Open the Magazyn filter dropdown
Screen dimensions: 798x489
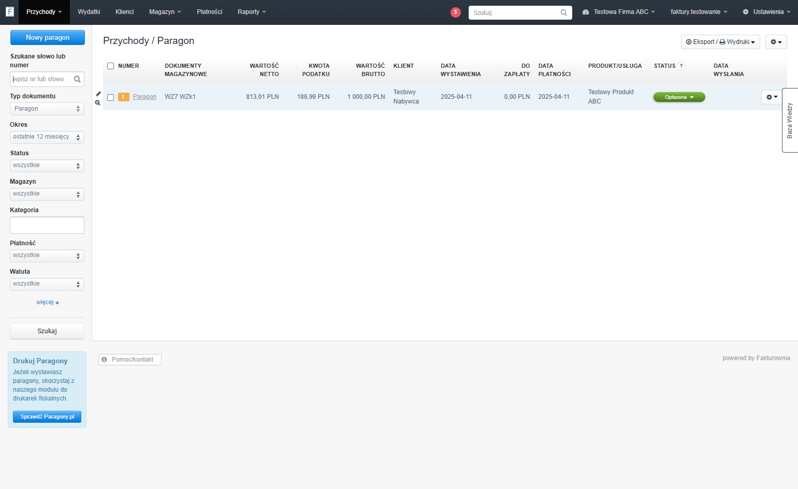pyautogui.click(x=47, y=194)
